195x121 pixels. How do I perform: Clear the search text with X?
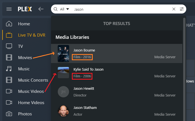point(174,9)
